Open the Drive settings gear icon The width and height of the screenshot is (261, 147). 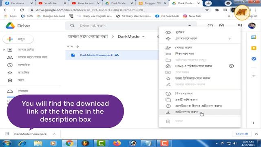(x=221, y=25)
